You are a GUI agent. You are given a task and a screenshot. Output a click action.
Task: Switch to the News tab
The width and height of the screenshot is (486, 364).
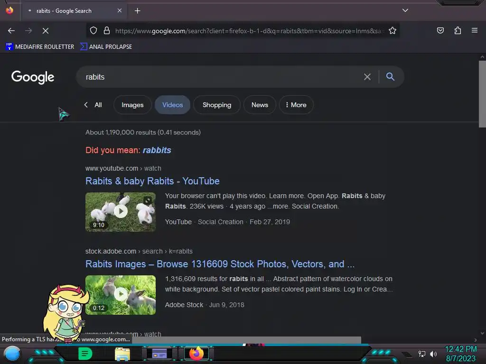coord(260,105)
